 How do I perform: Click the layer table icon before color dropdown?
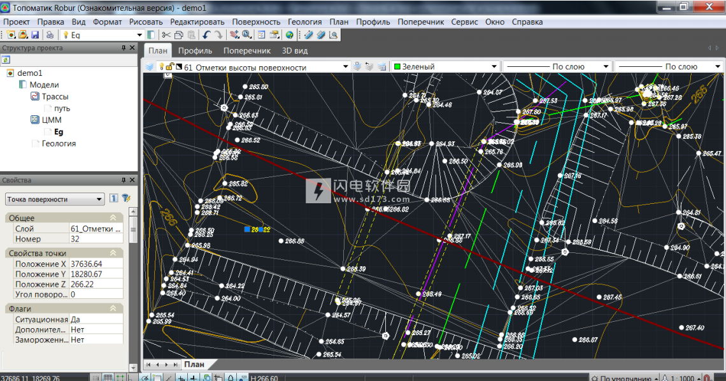pos(381,67)
